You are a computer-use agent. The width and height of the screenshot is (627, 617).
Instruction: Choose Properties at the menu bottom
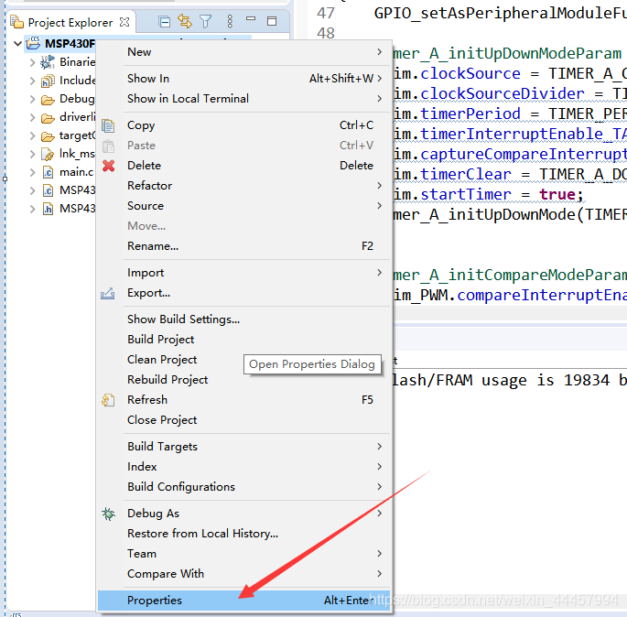[243, 601]
